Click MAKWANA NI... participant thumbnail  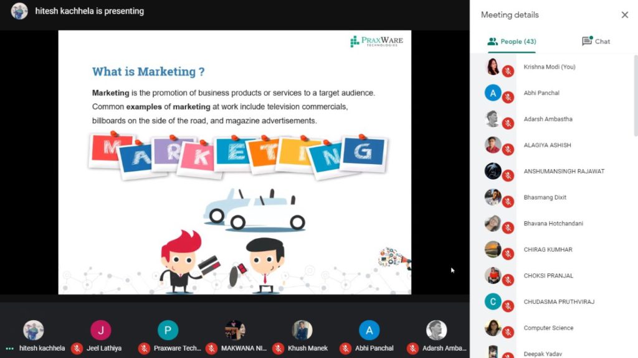pyautogui.click(x=235, y=330)
